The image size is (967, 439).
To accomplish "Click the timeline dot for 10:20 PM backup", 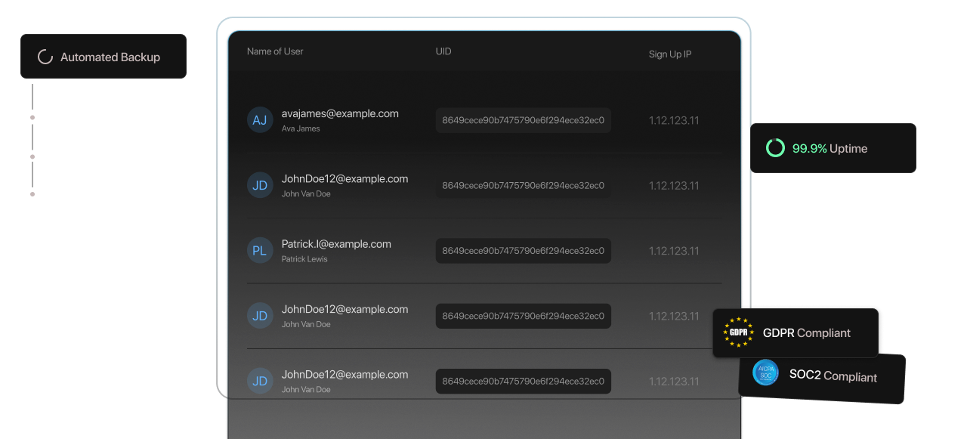I will 32,118.
